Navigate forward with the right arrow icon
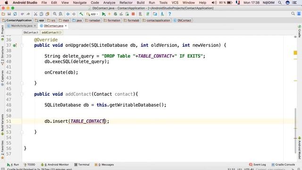 [x=74, y=14]
